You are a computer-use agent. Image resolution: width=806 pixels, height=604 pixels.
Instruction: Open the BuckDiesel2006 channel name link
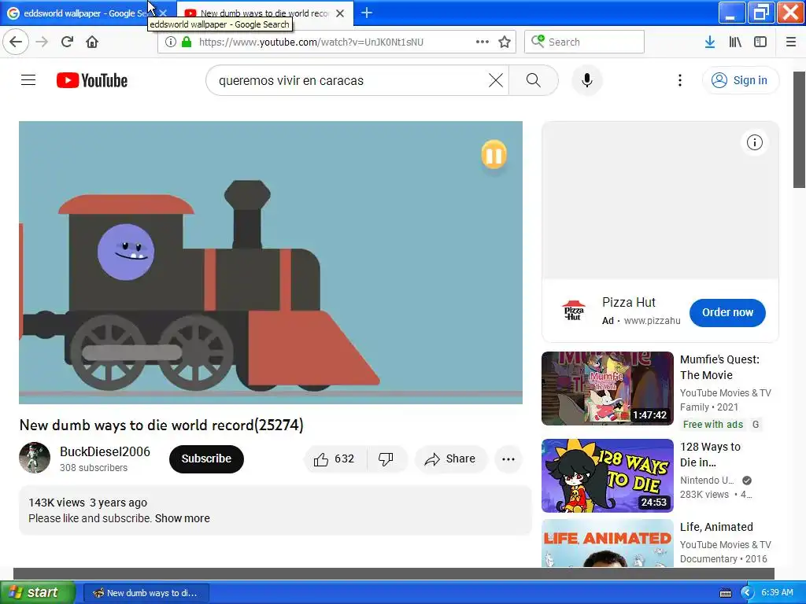click(x=105, y=451)
